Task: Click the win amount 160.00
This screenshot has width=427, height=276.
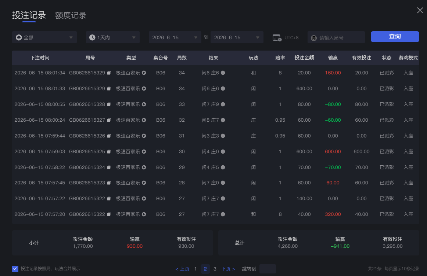Action: click(333, 73)
